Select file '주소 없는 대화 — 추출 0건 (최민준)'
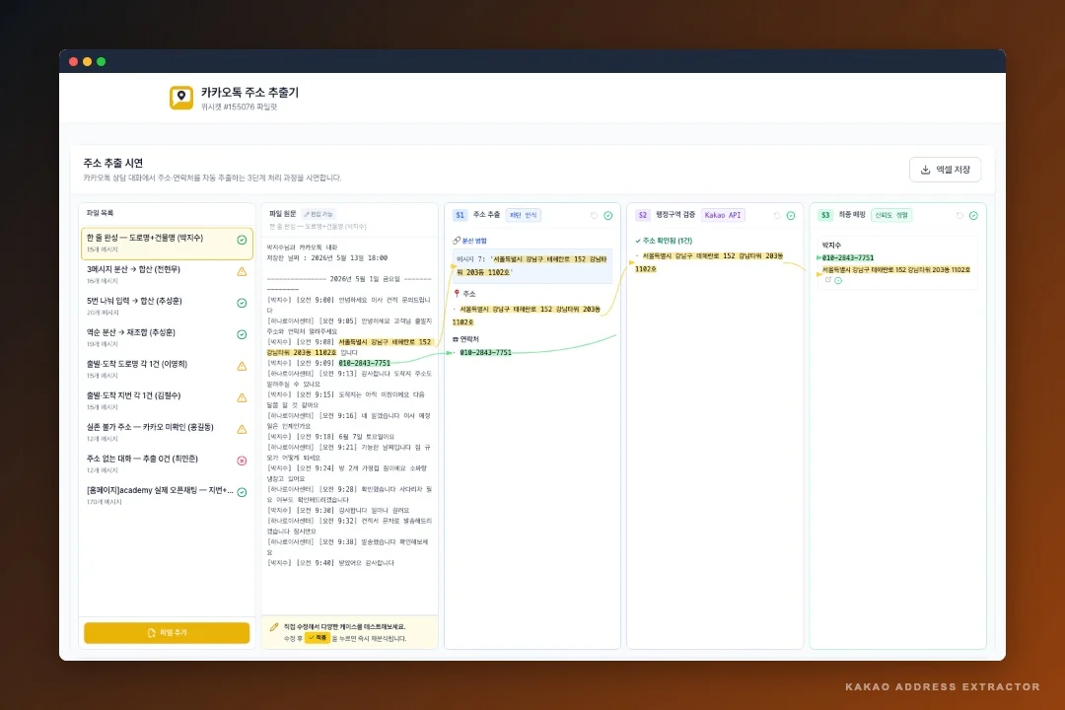 coord(167,464)
